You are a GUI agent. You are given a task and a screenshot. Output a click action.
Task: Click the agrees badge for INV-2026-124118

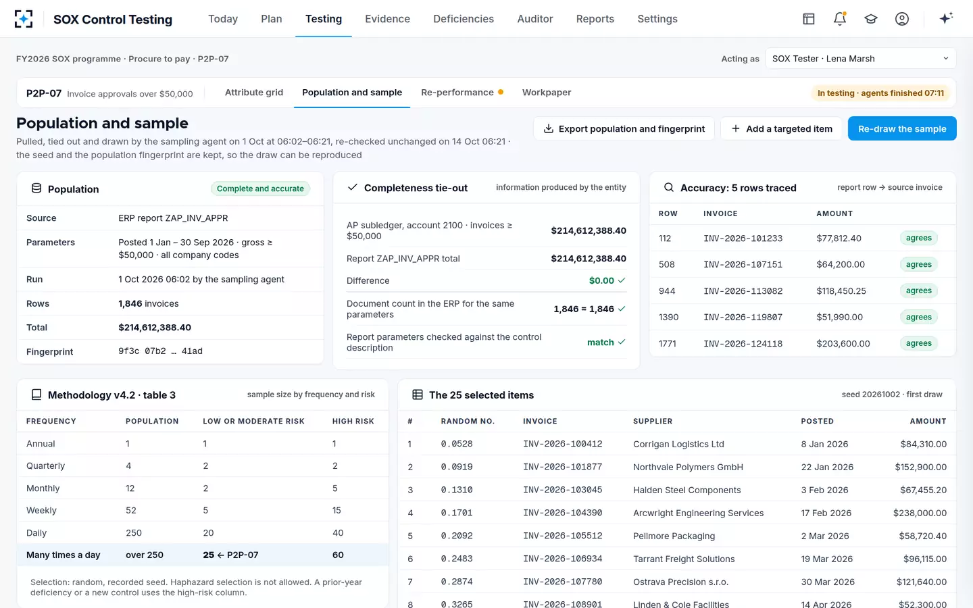(919, 343)
